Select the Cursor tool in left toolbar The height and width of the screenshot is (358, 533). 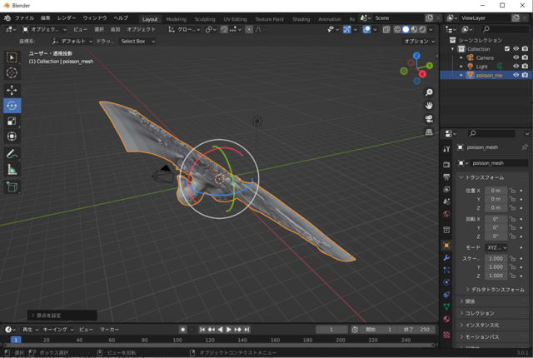(x=12, y=73)
